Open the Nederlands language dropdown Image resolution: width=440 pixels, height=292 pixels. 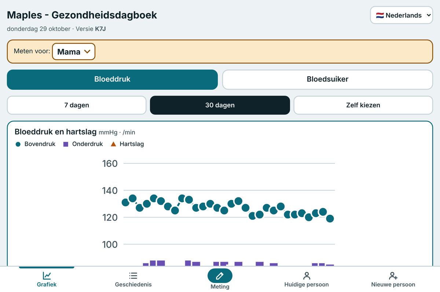pos(401,15)
